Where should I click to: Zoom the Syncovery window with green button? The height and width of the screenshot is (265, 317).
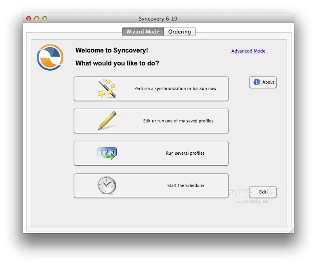pyautogui.click(x=45, y=19)
